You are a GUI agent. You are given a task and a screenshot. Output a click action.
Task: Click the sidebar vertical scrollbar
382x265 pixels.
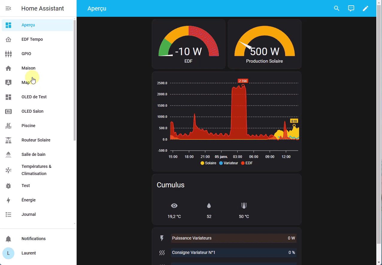75,80
